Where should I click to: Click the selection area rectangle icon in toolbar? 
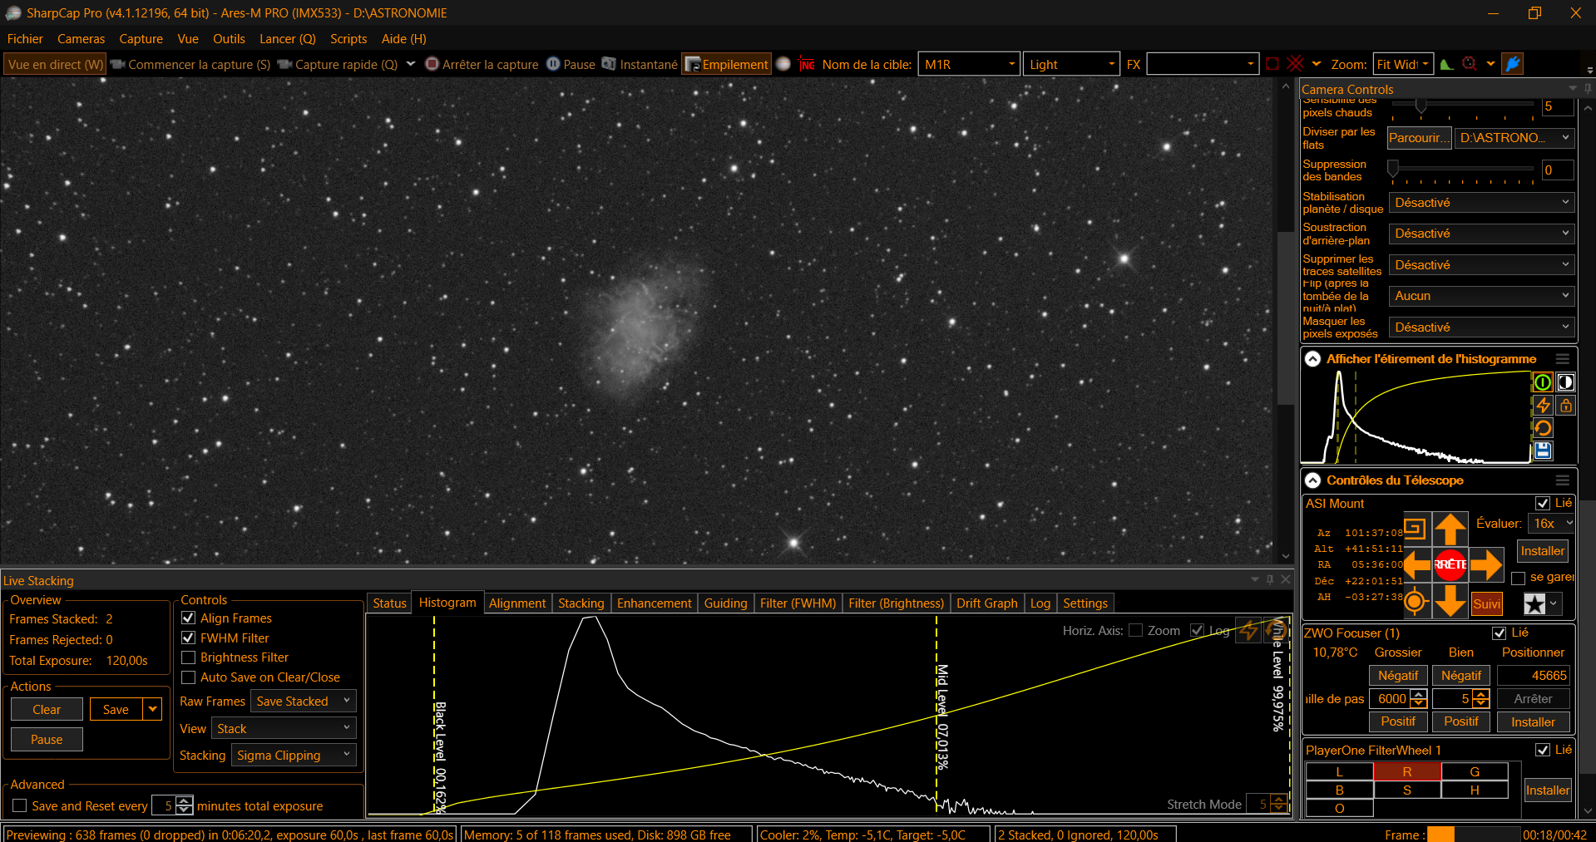click(x=1272, y=64)
